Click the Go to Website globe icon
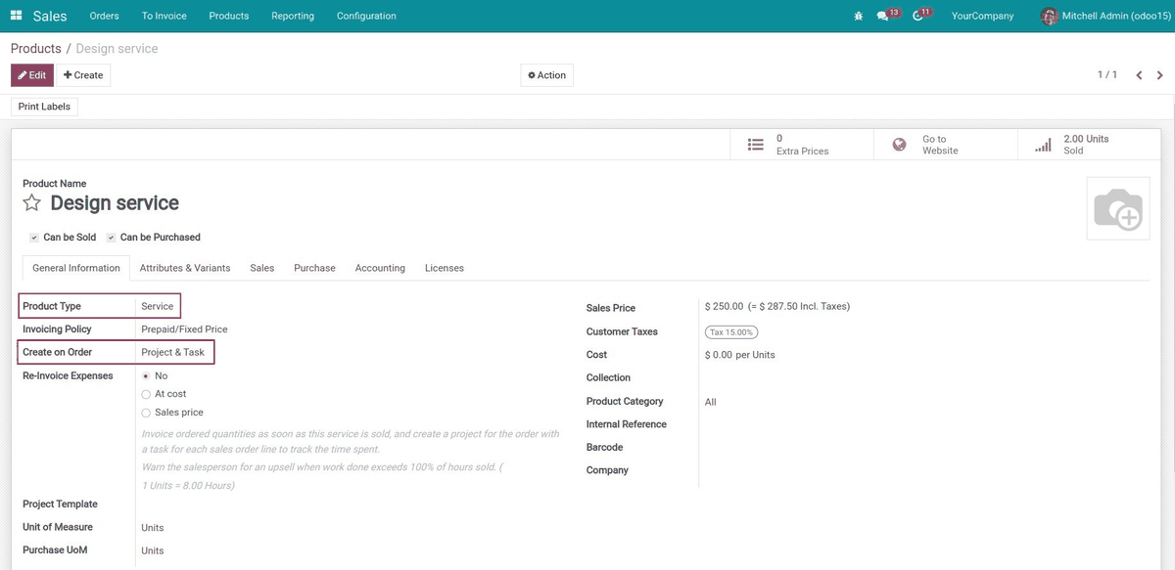Screen dimensions: 1175x570 coord(899,145)
